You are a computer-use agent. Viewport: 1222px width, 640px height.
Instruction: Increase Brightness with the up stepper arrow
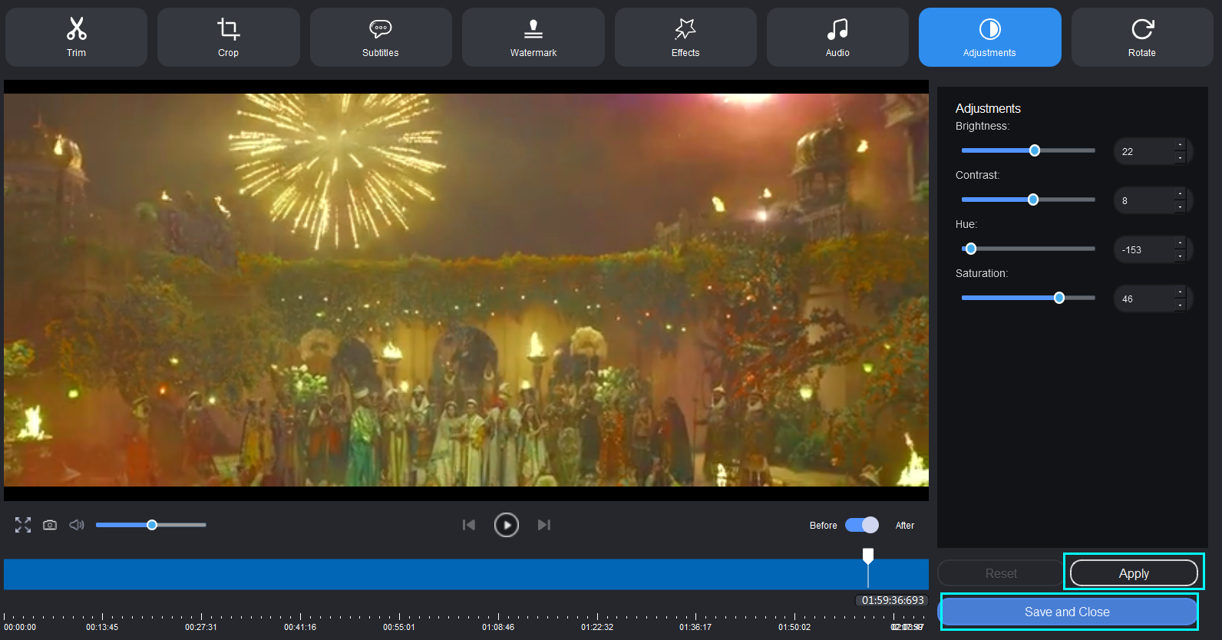[1181, 144]
